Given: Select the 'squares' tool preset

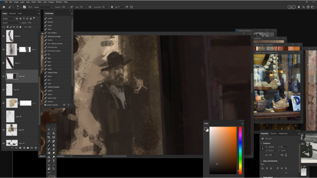Looking at the screenshot, I should [x=58, y=94].
